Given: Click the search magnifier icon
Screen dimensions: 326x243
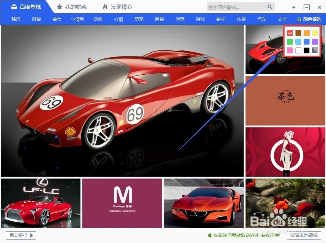Looking at the screenshot, I should coord(270,7).
